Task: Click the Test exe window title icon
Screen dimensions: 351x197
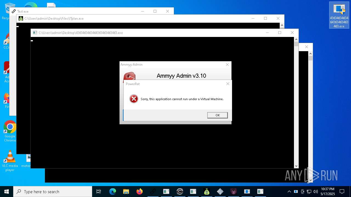Action: [x=14, y=11]
